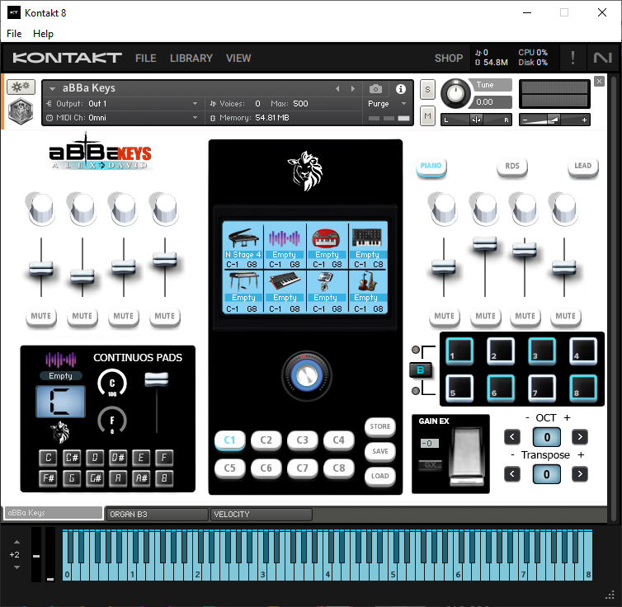Viewport: 622px width, 607px height.
Task: Click the white lion logo above display
Action: [x=305, y=172]
